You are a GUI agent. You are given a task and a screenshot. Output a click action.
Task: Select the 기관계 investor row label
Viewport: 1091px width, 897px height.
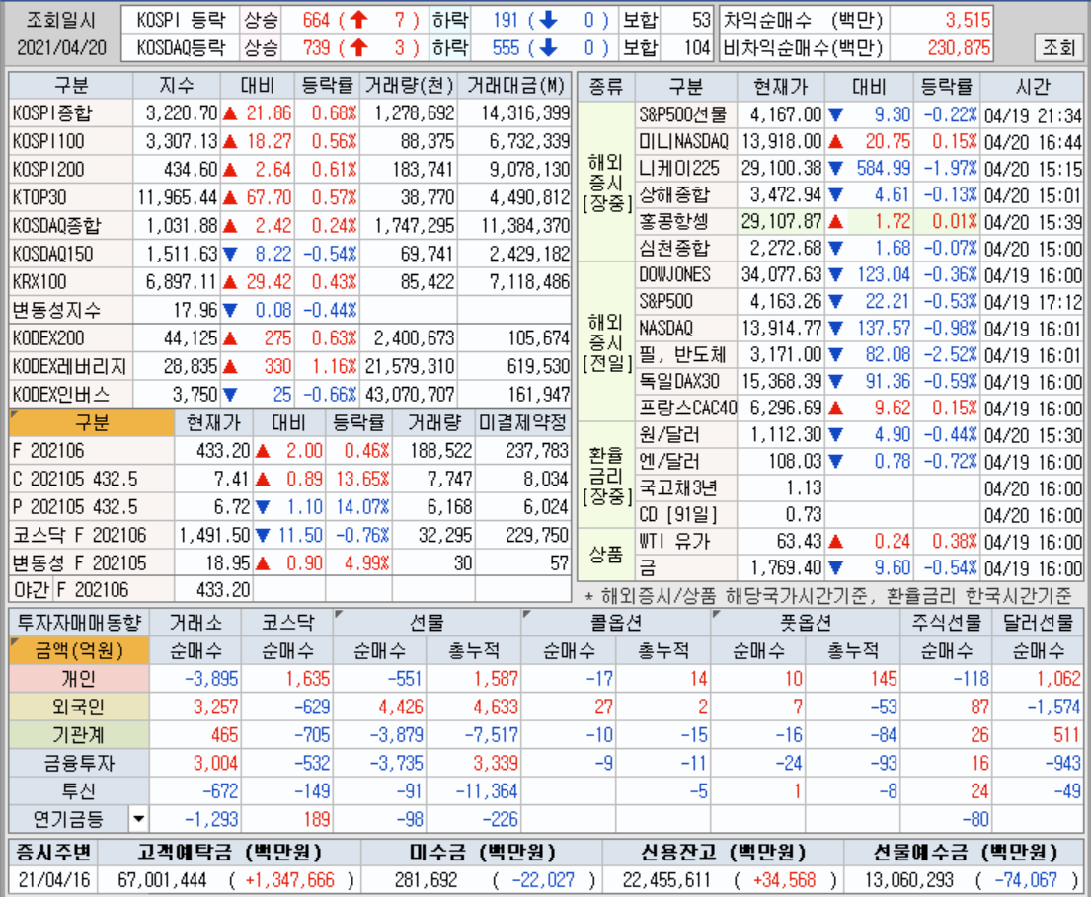point(79,735)
